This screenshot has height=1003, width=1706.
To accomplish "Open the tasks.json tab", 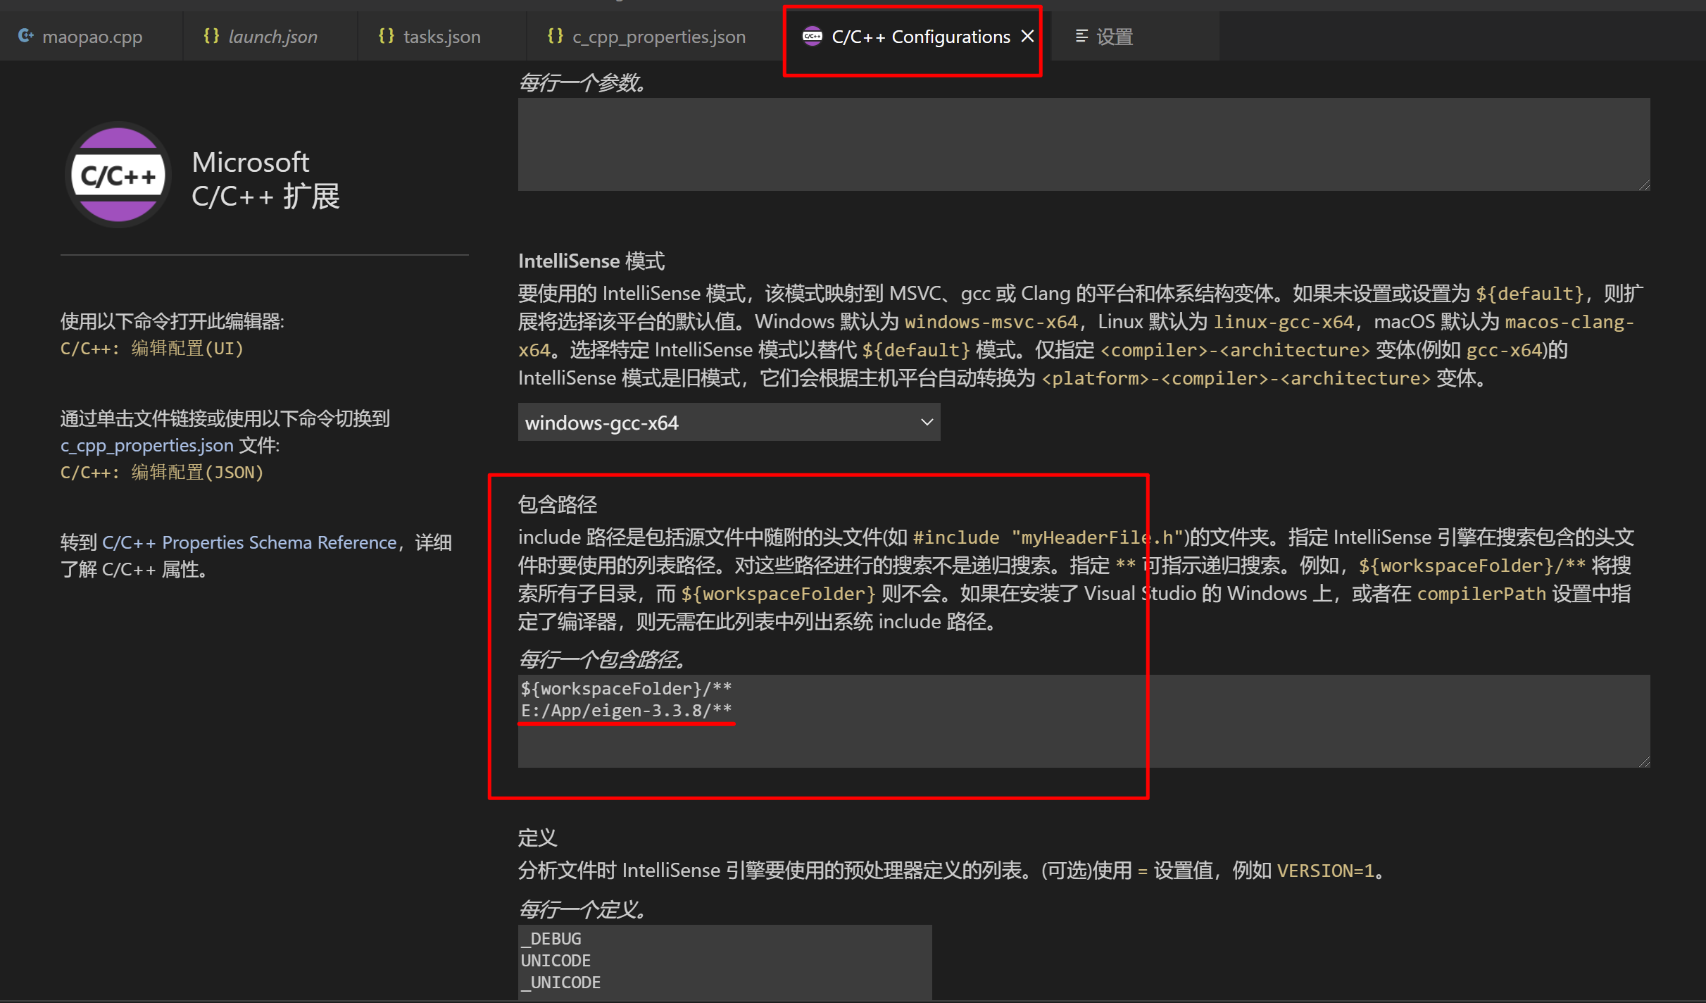I will click(441, 35).
